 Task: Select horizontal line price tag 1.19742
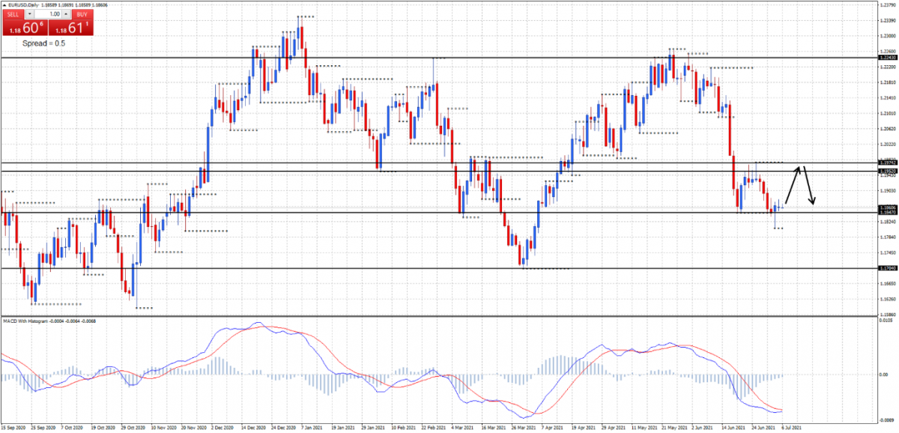click(886, 163)
